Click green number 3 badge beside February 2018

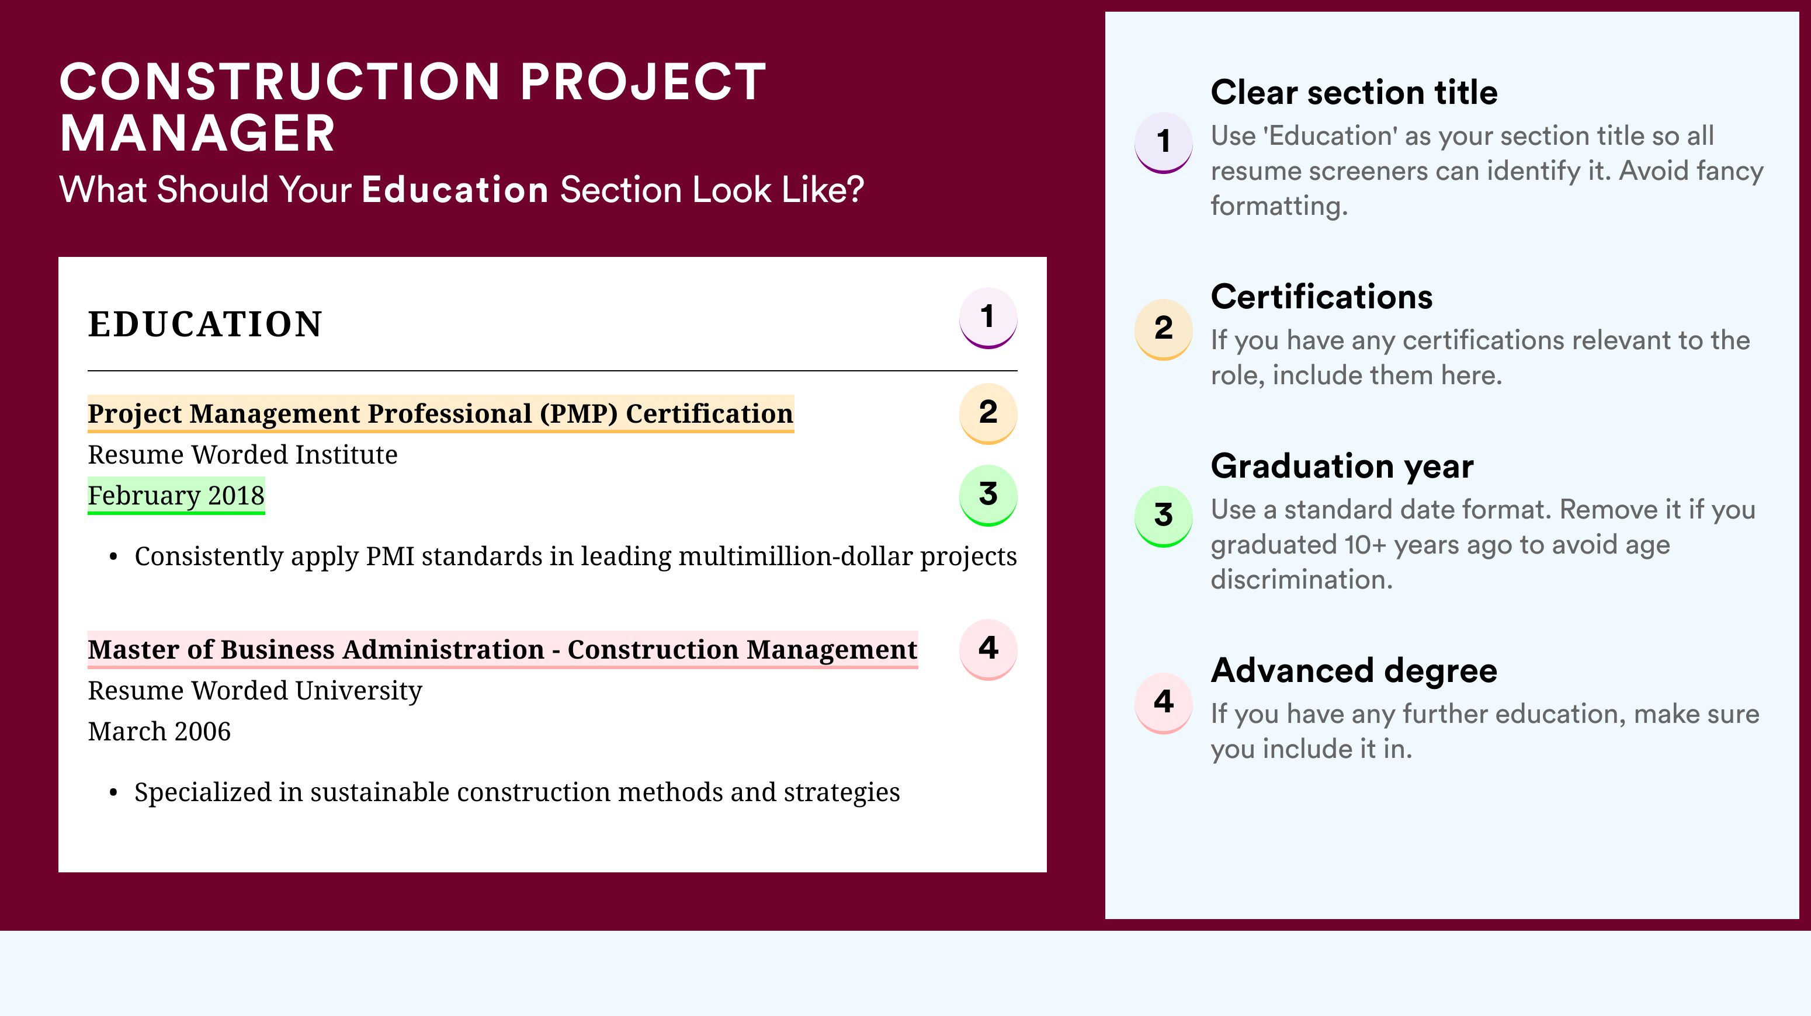pyautogui.click(x=988, y=495)
